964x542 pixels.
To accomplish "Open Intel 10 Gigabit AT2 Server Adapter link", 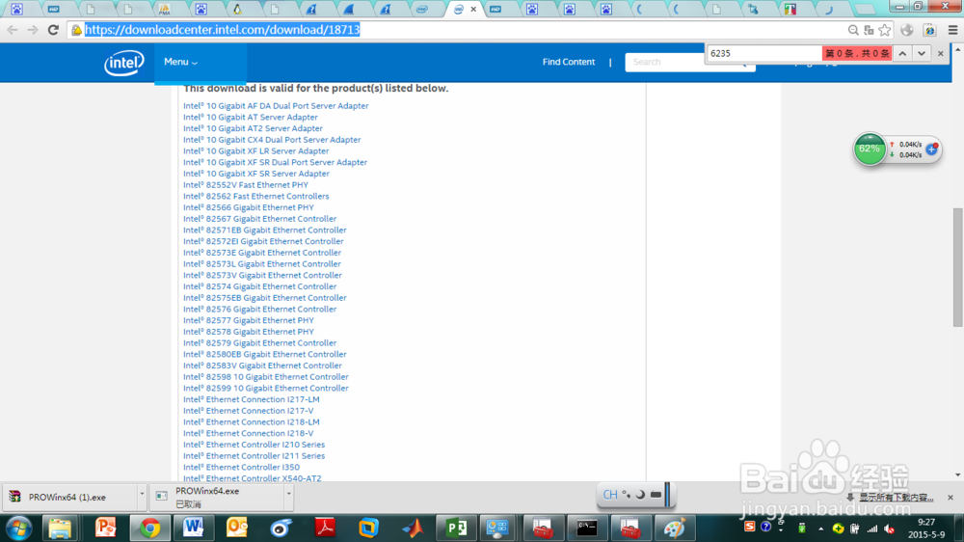I will (x=253, y=128).
